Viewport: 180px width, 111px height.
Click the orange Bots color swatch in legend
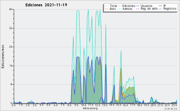(106, 9)
